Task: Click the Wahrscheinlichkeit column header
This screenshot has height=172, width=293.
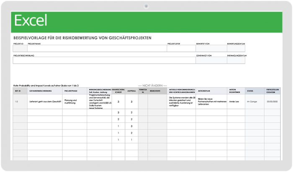Action: (118, 91)
